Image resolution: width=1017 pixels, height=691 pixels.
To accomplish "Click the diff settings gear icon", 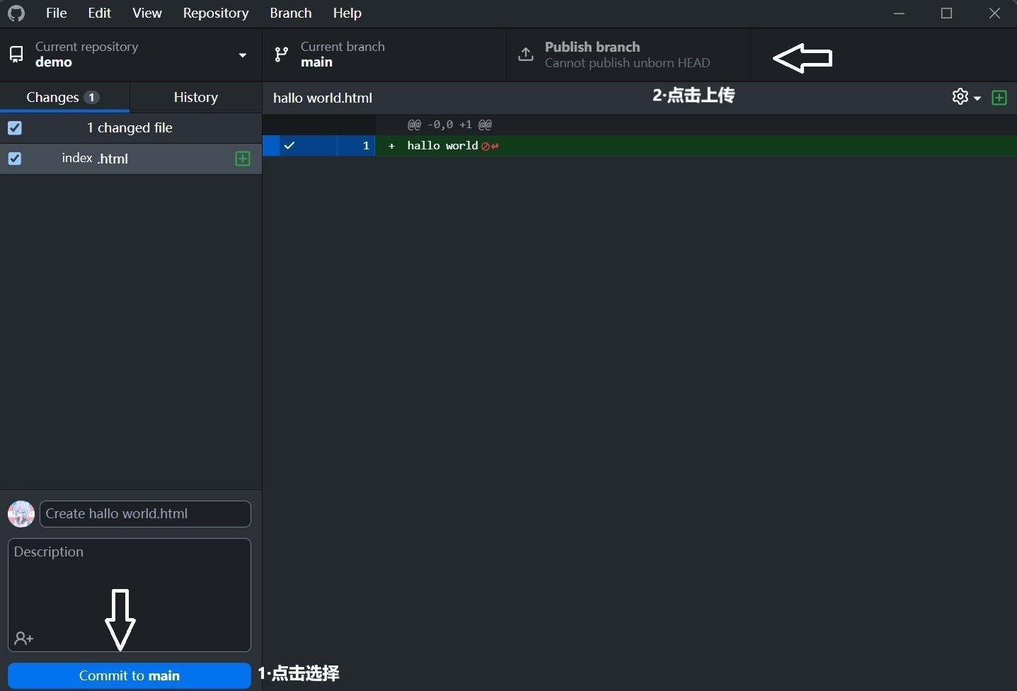I will (x=960, y=97).
